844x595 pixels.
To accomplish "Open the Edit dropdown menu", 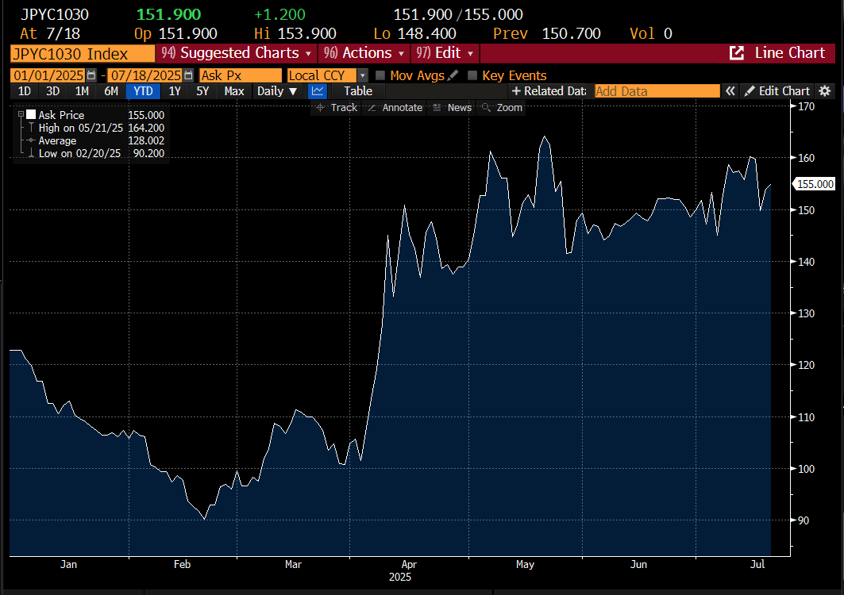I will coord(445,53).
